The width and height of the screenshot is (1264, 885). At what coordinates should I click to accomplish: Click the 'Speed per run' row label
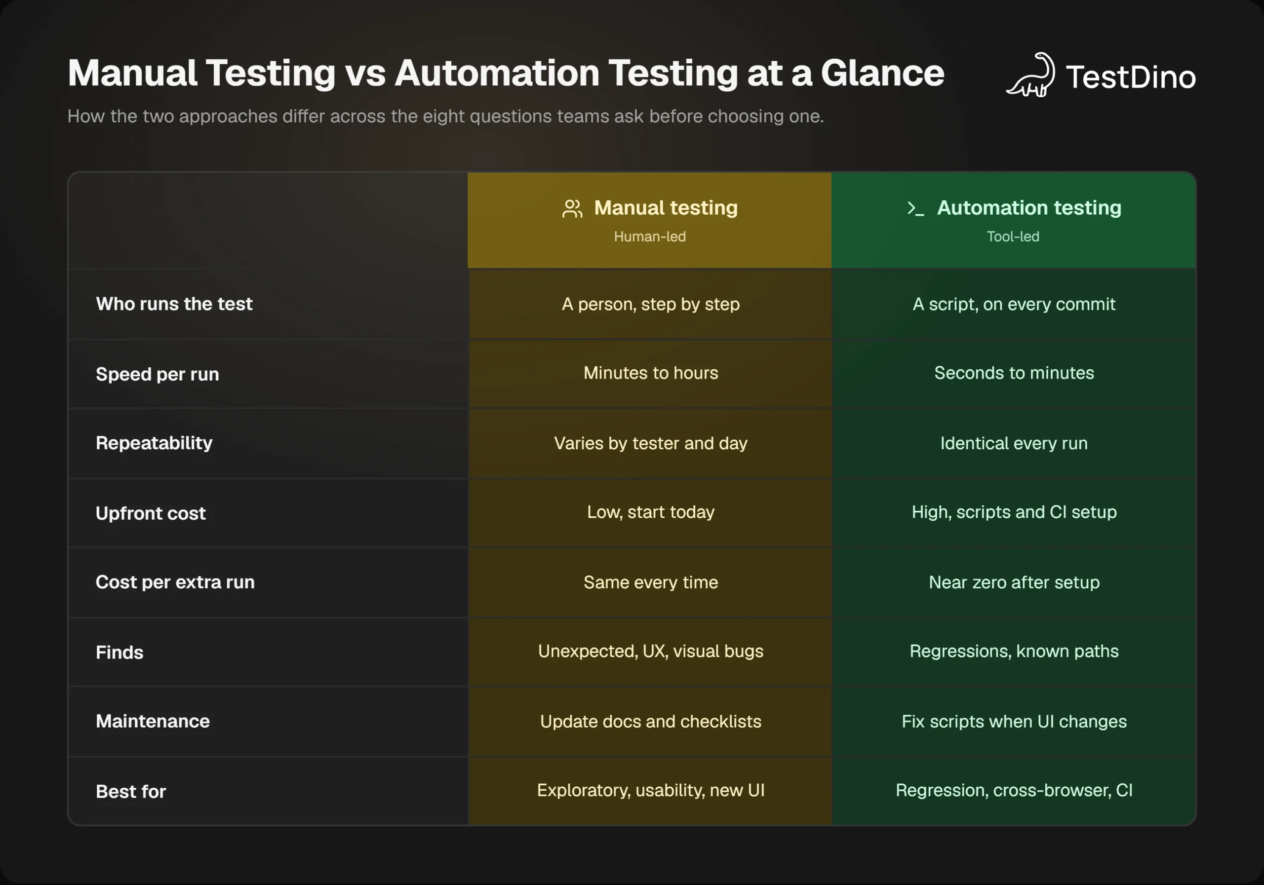(158, 374)
